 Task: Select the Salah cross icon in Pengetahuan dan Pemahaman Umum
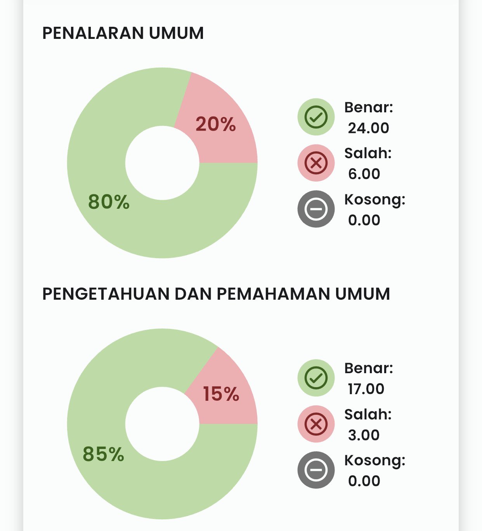(316, 424)
